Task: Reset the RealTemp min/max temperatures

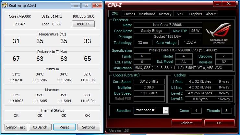Action: [x=64, y=127]
